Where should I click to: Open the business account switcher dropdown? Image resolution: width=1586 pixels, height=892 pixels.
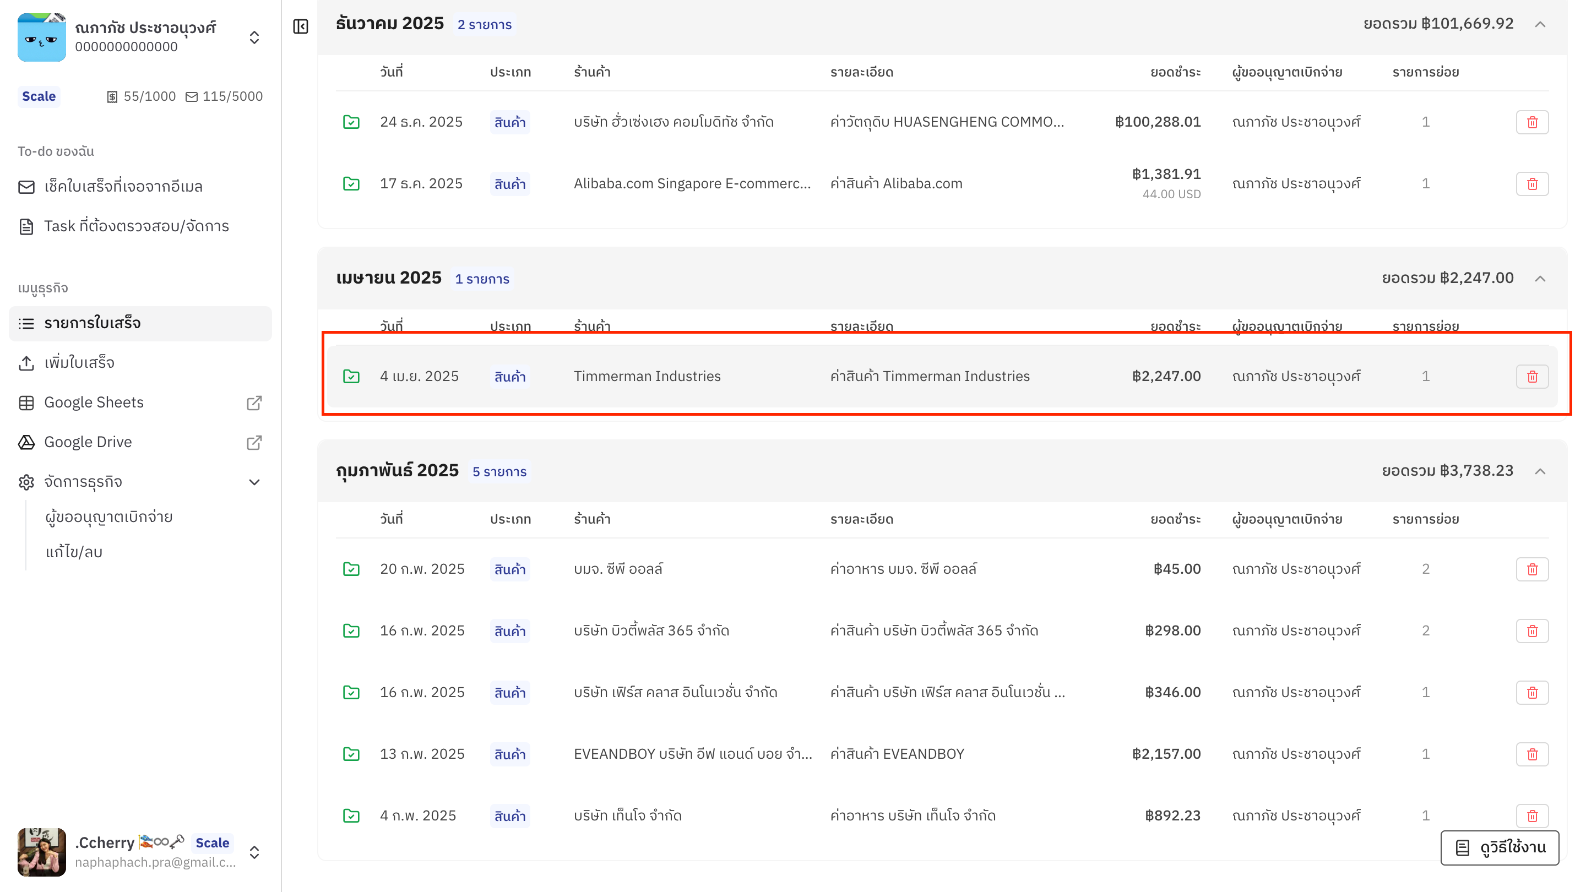pyautogui.click(x=254, y=37)
